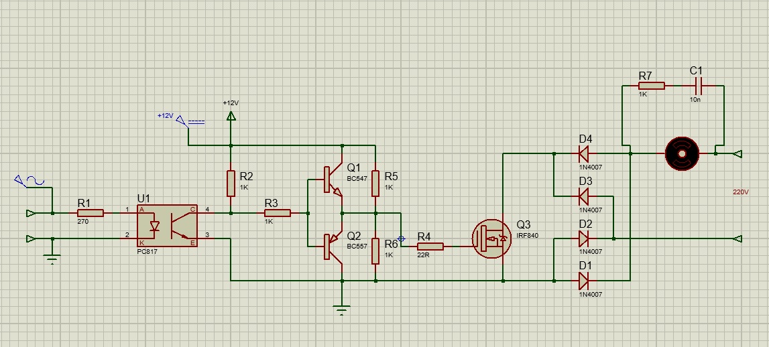Click the motor symbol
The image size is (769, 347).
pyautogui.click(x=682, y=154)
